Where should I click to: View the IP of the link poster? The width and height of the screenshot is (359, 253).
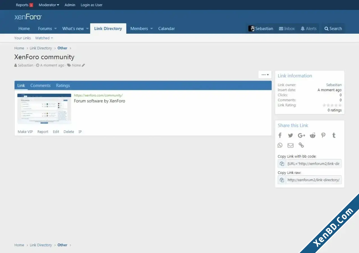80,132
